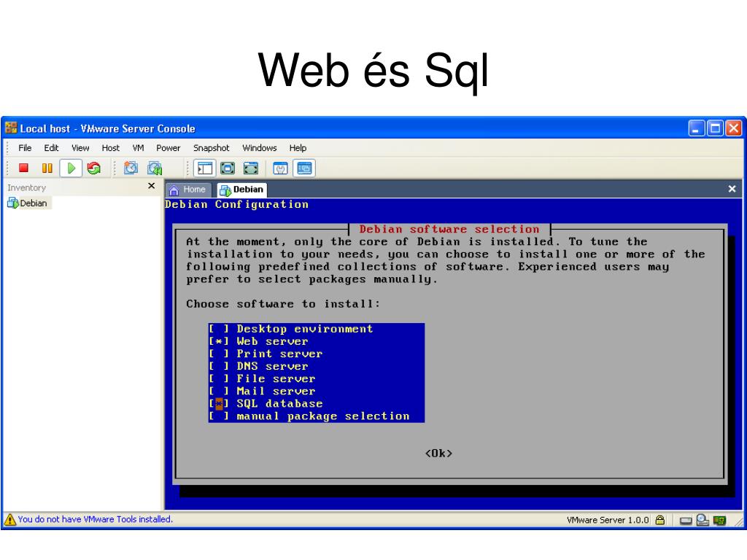Viewport: 747px width, 560px height.
Task: Switch to the Debian tab
Action: pyautogui.click(x=242, y=190)
